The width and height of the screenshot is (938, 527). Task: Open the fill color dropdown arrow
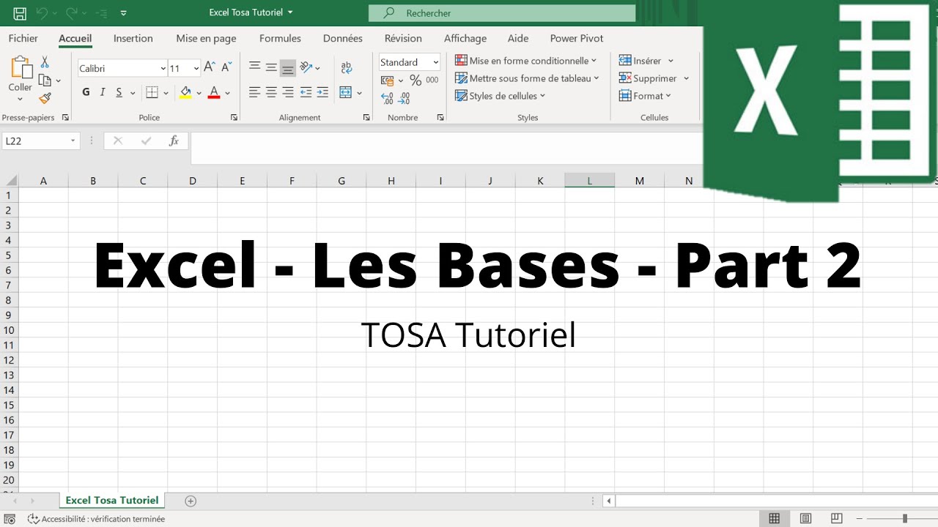199,93
